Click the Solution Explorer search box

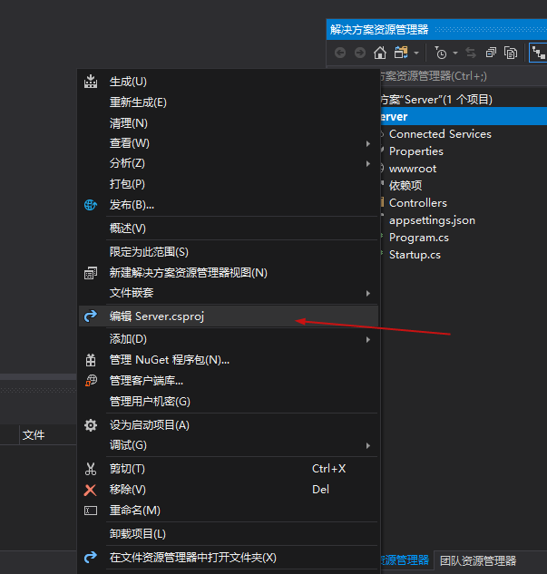(463, 76)
